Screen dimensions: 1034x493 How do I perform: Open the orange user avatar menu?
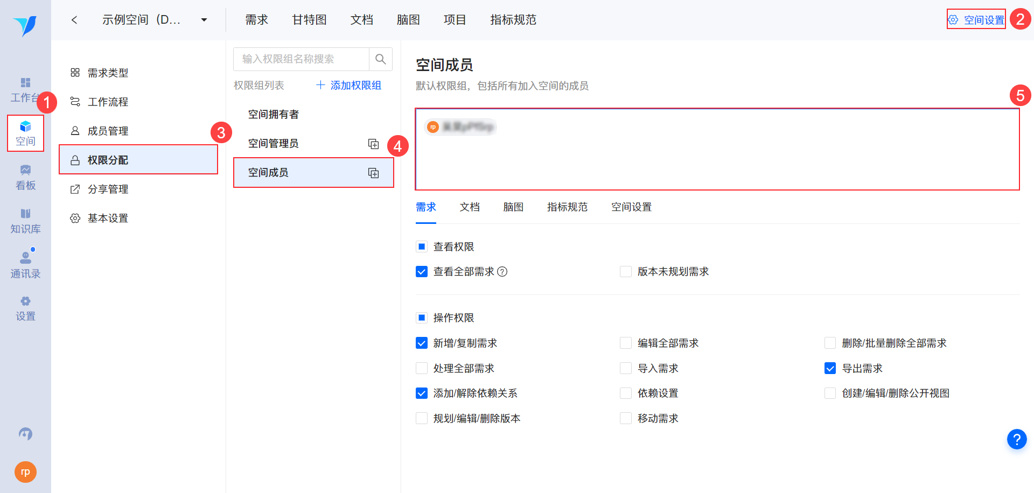point(25,472)
